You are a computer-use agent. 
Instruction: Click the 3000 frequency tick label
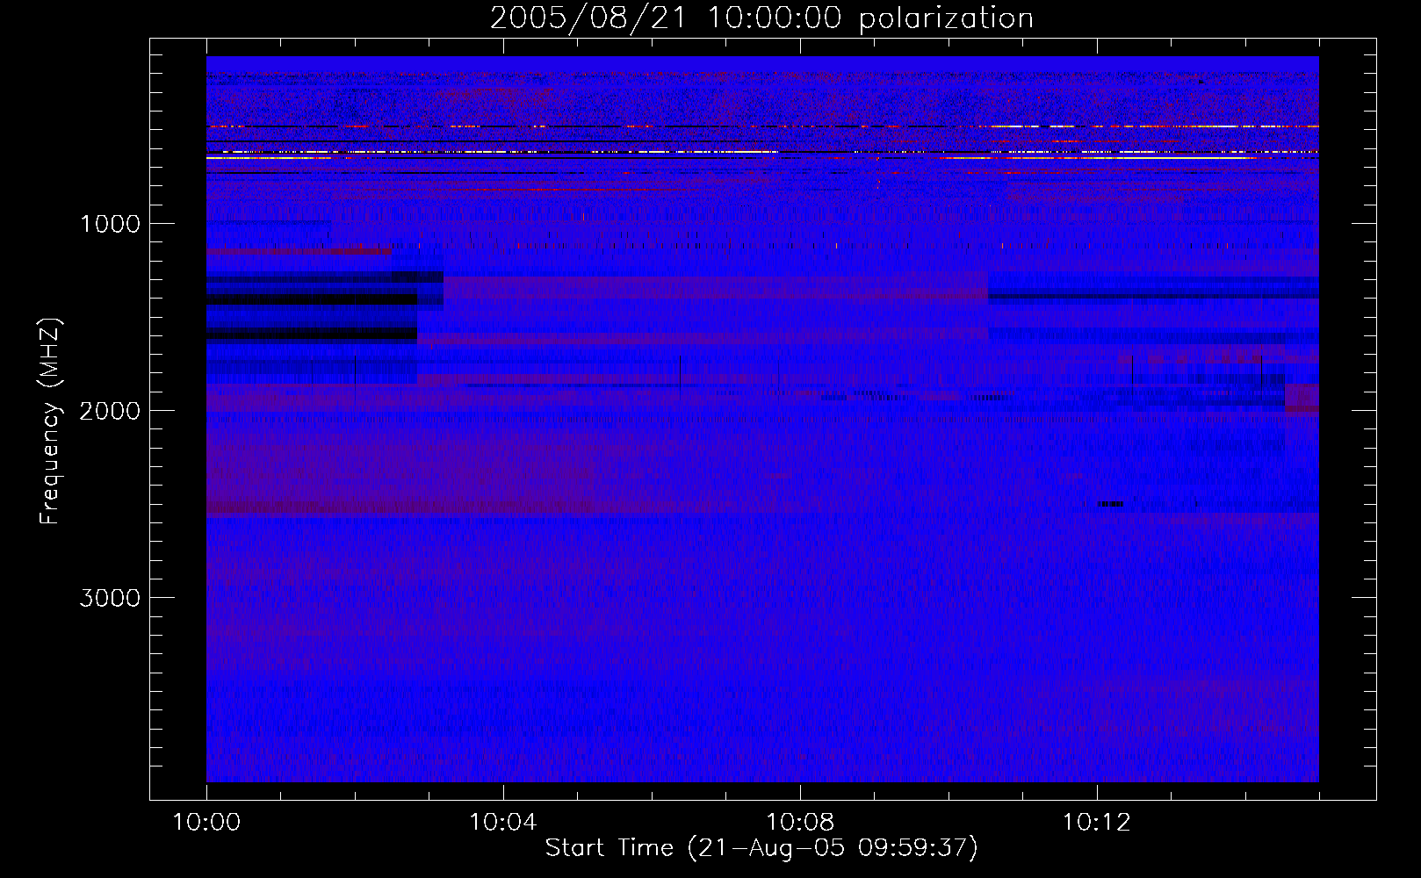coord(110,598)
